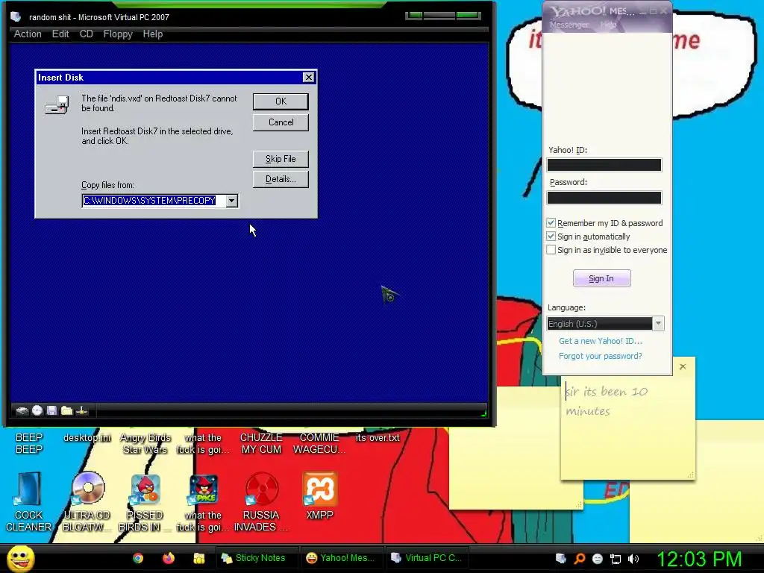
Task: Open the CD menu in Virtual PC
Action: (87, 34)
